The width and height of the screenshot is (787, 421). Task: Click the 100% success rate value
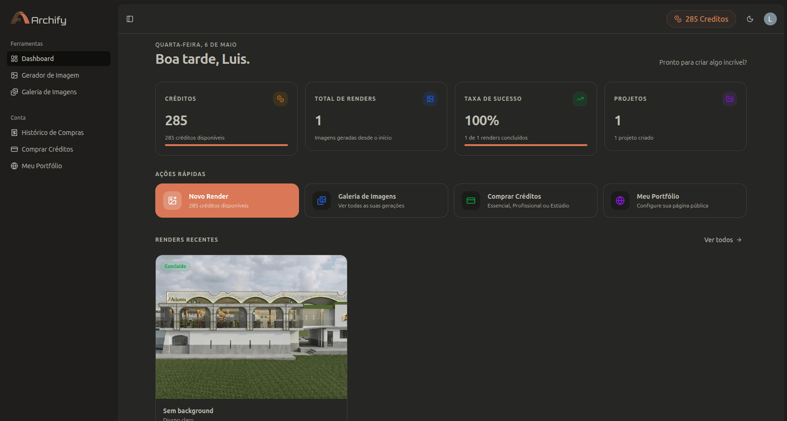pyautogui.click(x=482, y=121)
